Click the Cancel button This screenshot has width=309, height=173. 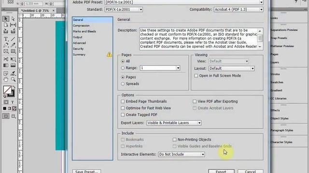[250, 172]
